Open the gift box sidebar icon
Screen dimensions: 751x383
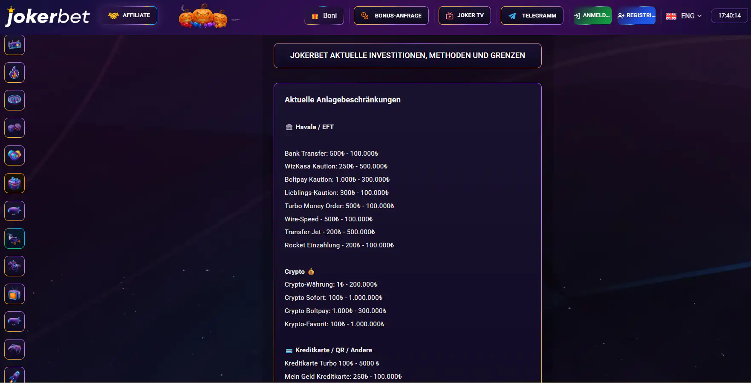tap(14, 183)
